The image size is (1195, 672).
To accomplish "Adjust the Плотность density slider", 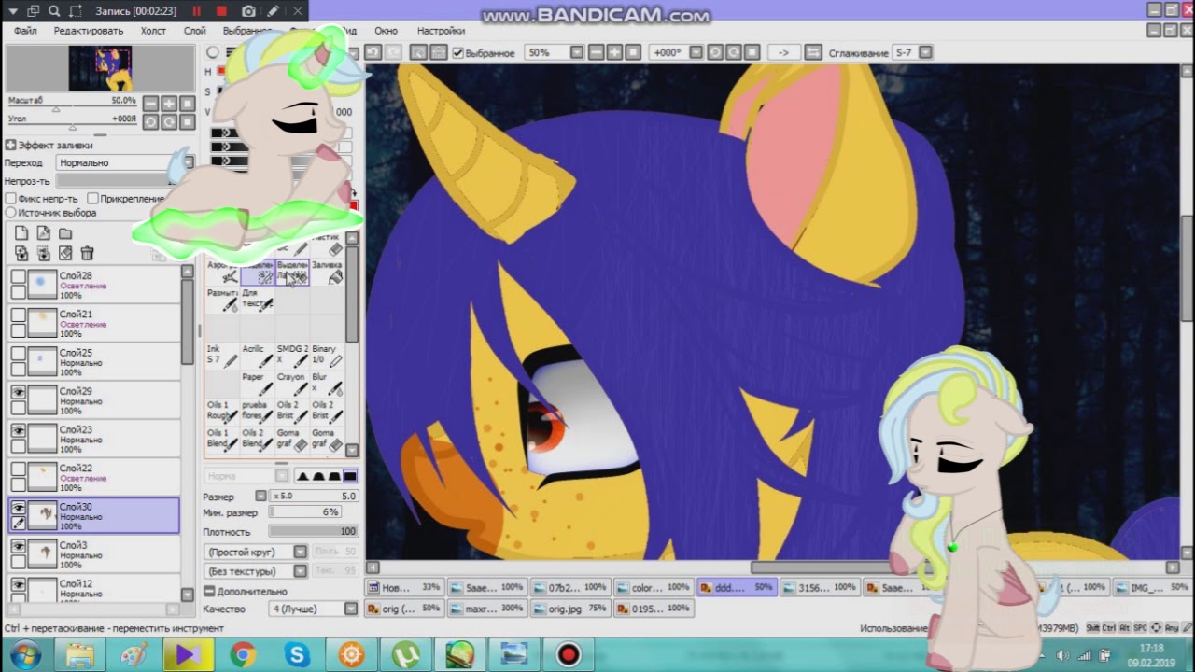I will pos(314,531).
